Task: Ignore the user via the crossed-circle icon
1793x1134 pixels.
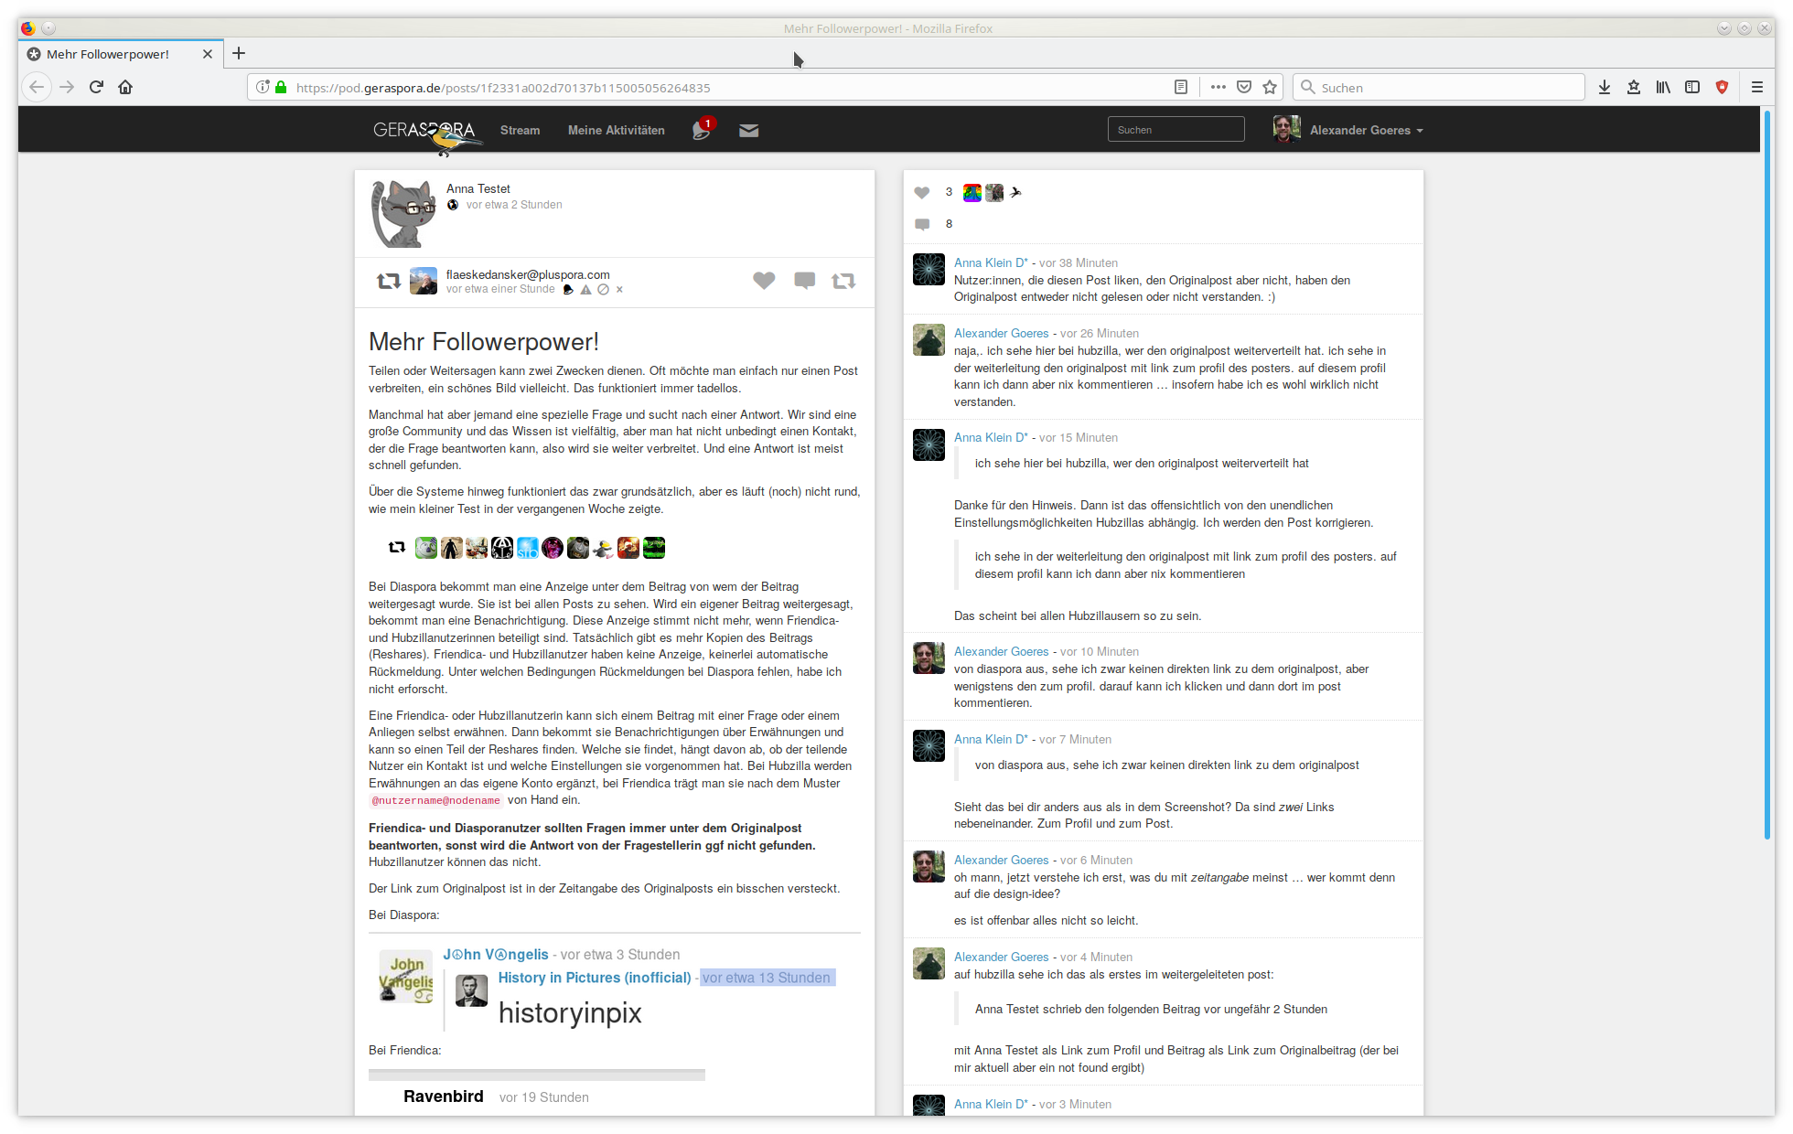Action: (603, 290)
